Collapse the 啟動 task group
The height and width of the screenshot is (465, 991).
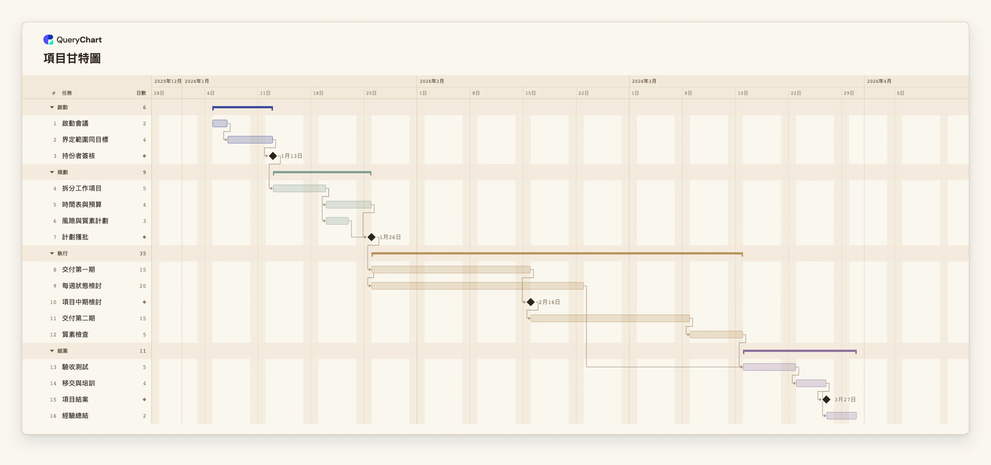click(x=52, y=107)
